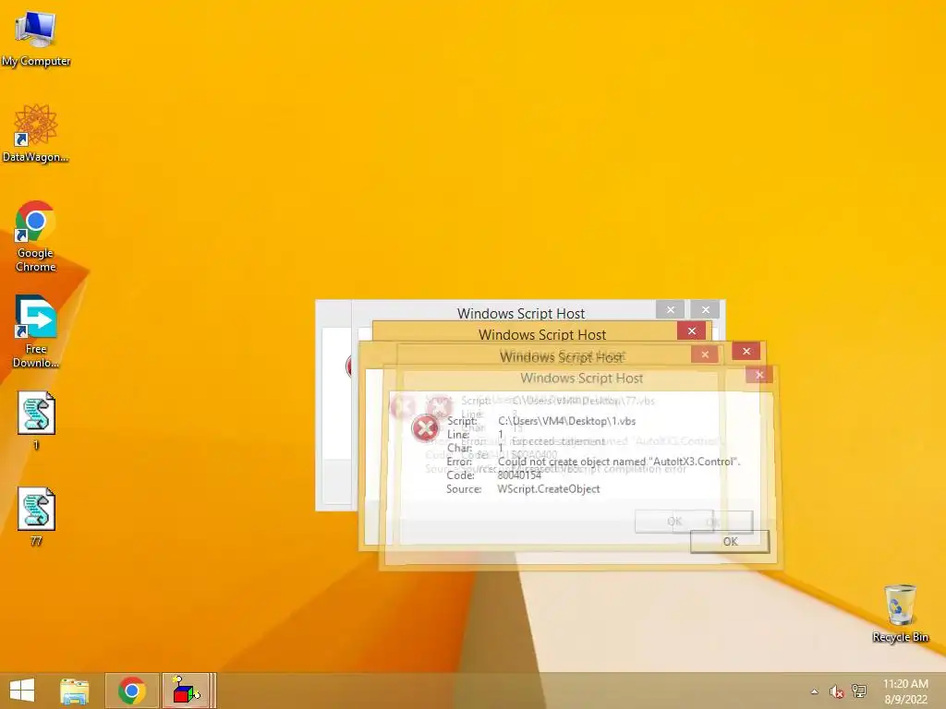Click the error icon in the 1.vbs dialog

[x=425, y=428]
